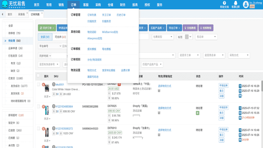Click 申请运单 in the sku0001 row

pos(223,85)
